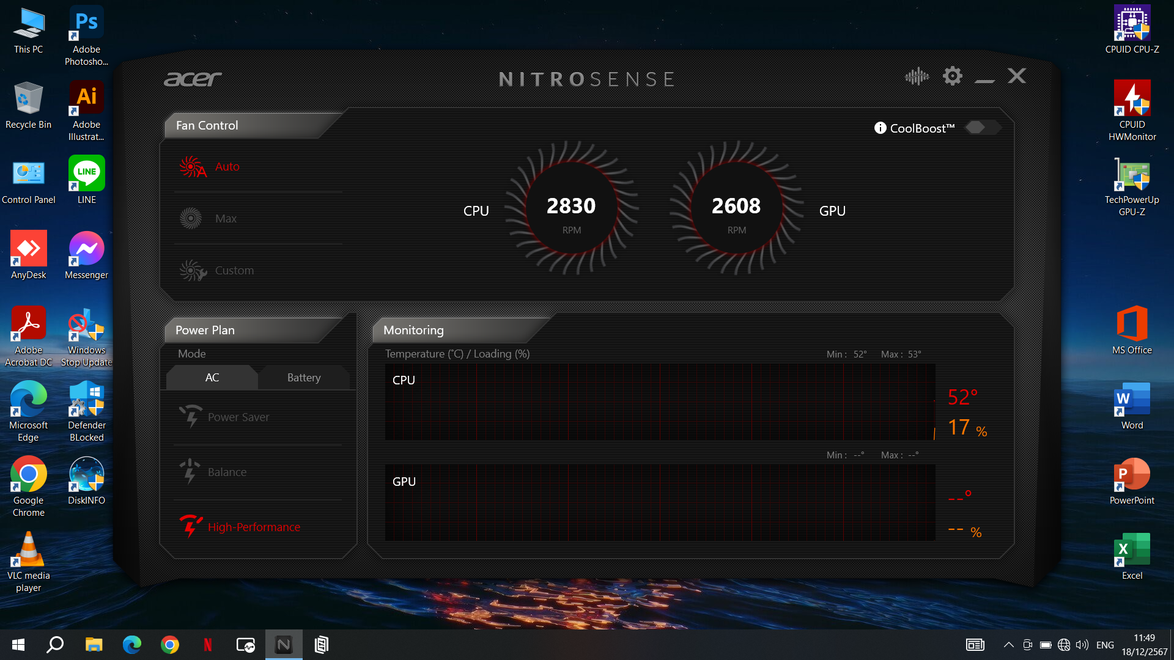Open LINE desktop shortcut
The width and height of the screenshot is (1174, 660).
pyautogui.click(x=86, y=180)
